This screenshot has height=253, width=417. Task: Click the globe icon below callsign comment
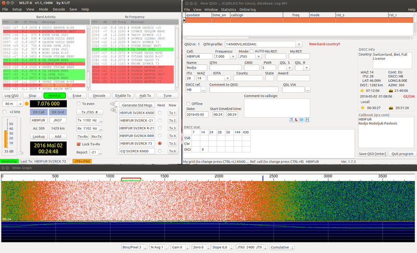pyautogui.click(x=302, y=120)
